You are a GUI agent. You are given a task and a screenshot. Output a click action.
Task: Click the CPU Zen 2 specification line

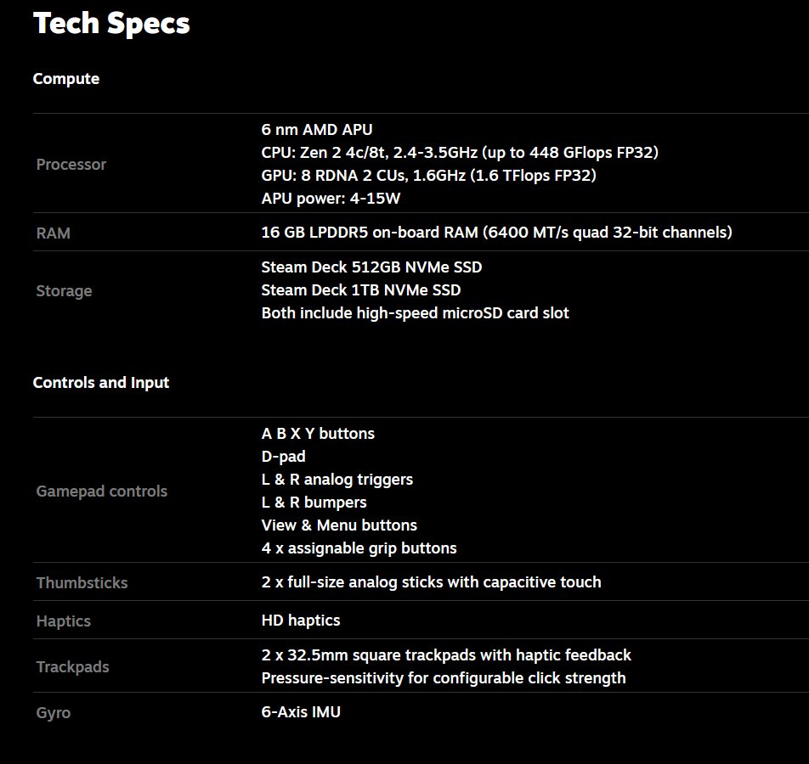[x=460, y=153]
